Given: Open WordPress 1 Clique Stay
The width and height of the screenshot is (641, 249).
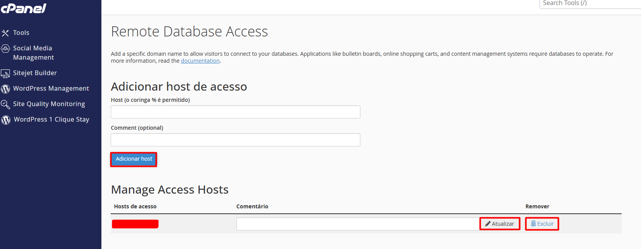Looking at the screenshot, I should pos(51,120).
